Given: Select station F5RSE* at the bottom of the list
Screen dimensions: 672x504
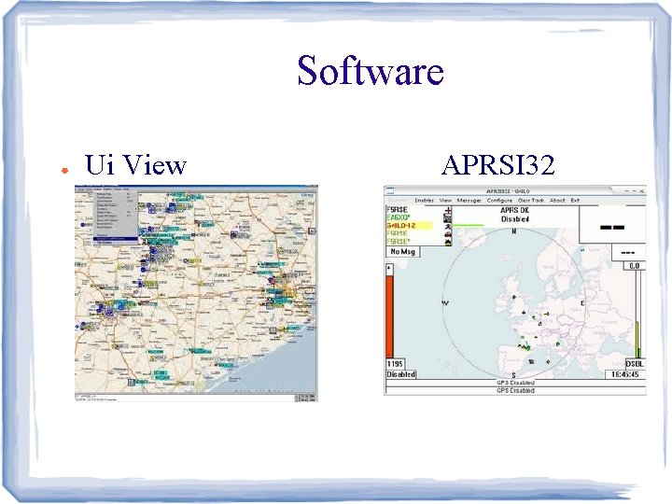Looking at the screenshot, I should (x=399, y=242).
